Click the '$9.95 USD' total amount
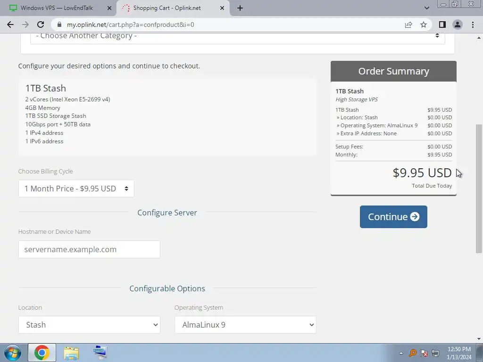483x362 pixels. (422, 173)
